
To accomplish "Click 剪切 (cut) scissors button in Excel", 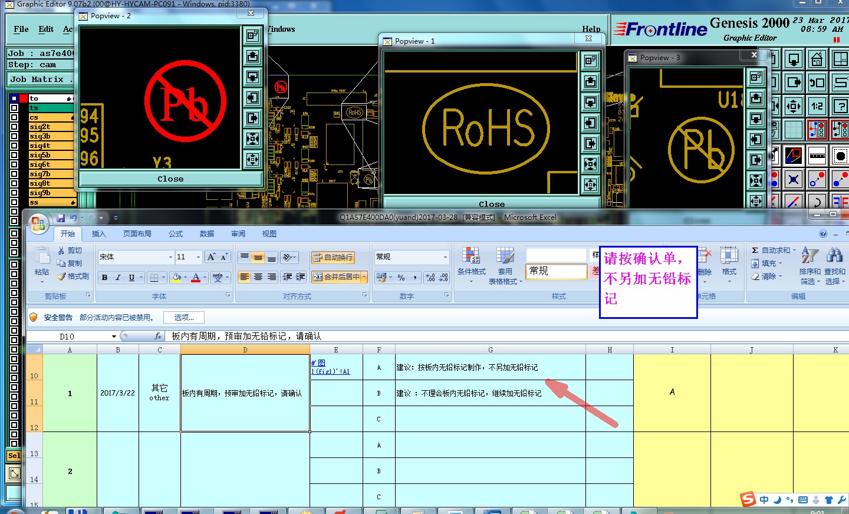I will pos(70,251).
